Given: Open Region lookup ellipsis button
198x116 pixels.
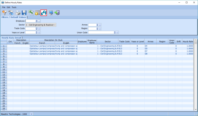Looking at the screenshot, I should click(x=100, y=29).
